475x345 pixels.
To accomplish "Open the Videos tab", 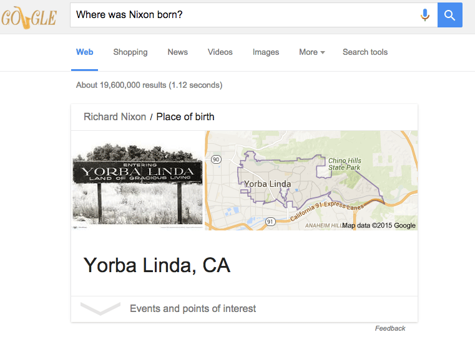I will pyautogui.click(x=220, y=52).
